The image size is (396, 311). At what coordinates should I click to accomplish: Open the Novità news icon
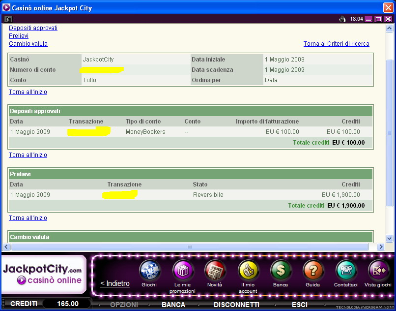(215, 271)
